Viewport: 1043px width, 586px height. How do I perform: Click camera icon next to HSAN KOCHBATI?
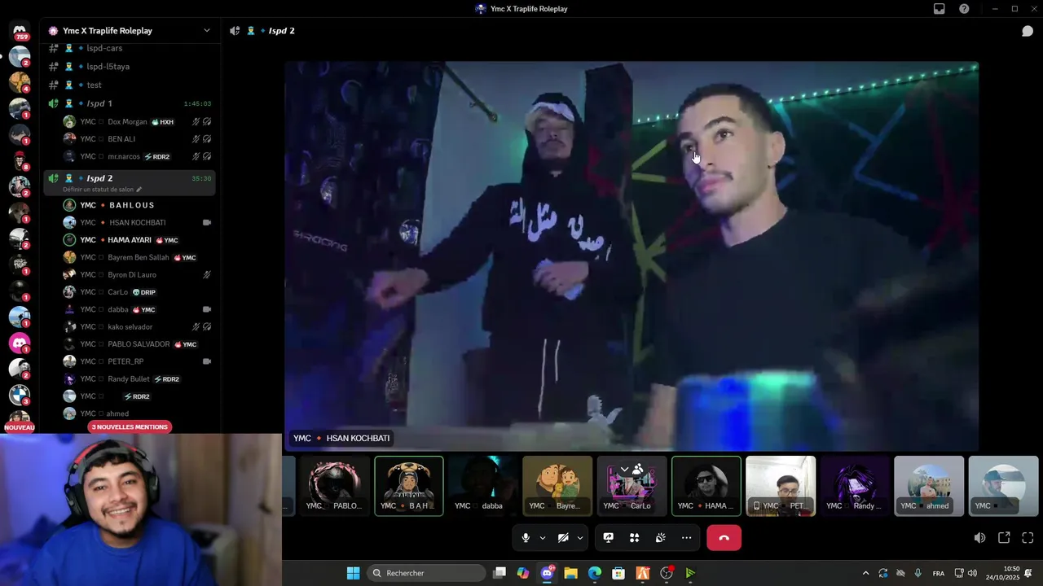pyautogui.click(x=206, y=222)
